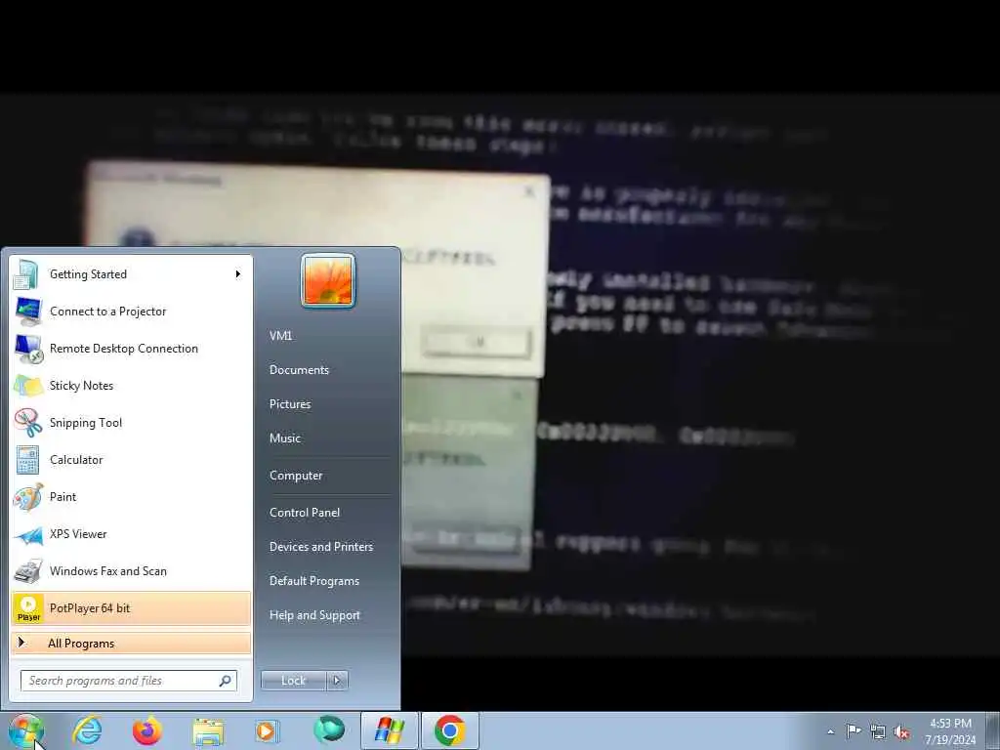Click the muted volume tray icon
This screenshot has height=750, width=1000.
[x=901, y=732]
